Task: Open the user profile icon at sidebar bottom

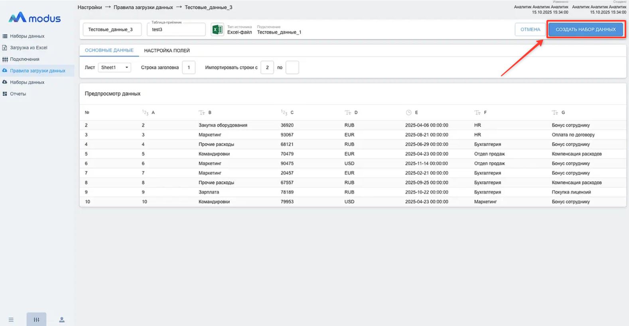Action: click(x=62, y=320)
